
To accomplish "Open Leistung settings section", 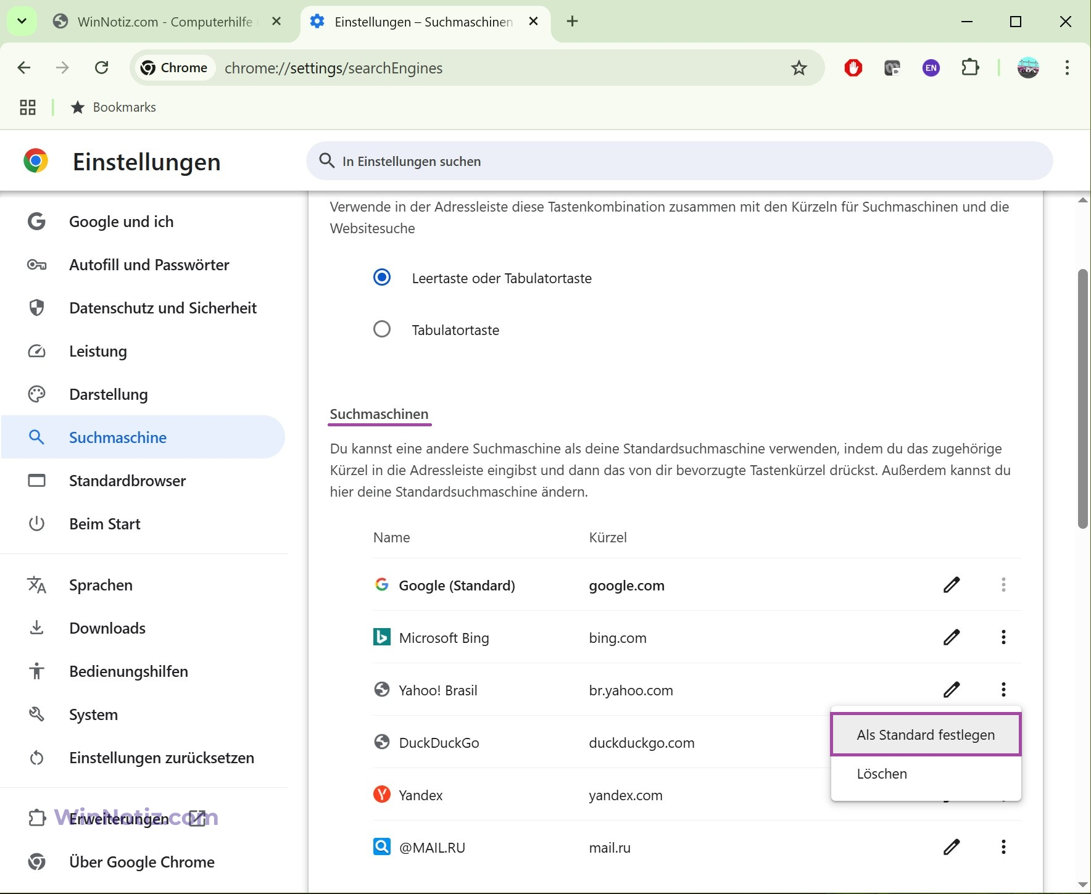I will point(143,351).
